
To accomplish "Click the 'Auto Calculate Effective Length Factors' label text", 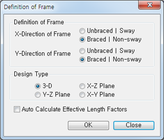I will pyautogui.click(x=74, y=109).
